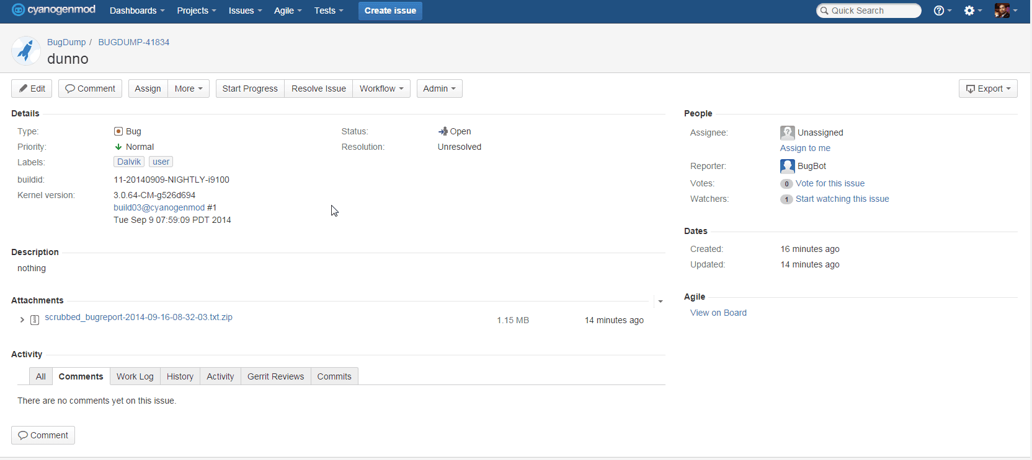Click View on Board
The height and width of the screenshot is (460, 1032).
718,313
